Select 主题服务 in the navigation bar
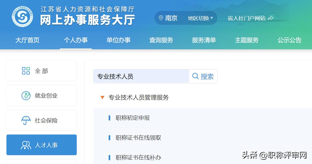Viewport: 312px width, 164px height. 247,40
